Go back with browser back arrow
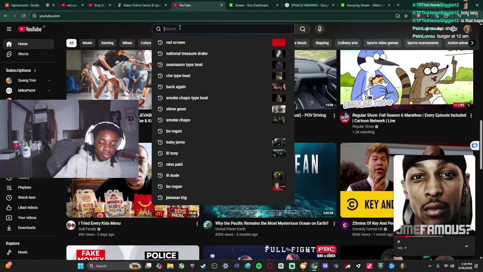Screen dimensions: 483x272 [x=6, y=16]
